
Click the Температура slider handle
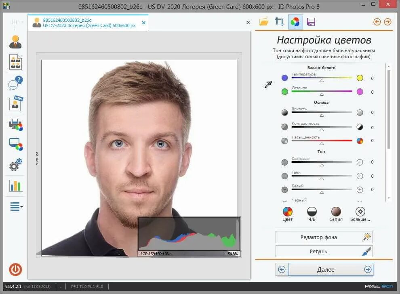tap(322, 81)
